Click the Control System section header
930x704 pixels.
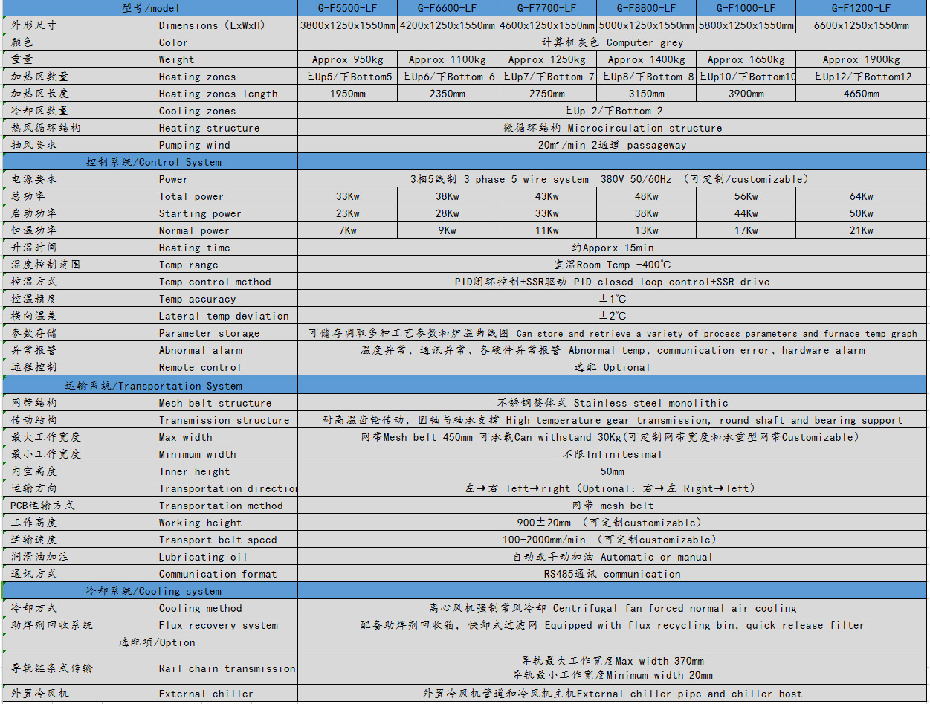pyautogui.click(x=153, y=162)
